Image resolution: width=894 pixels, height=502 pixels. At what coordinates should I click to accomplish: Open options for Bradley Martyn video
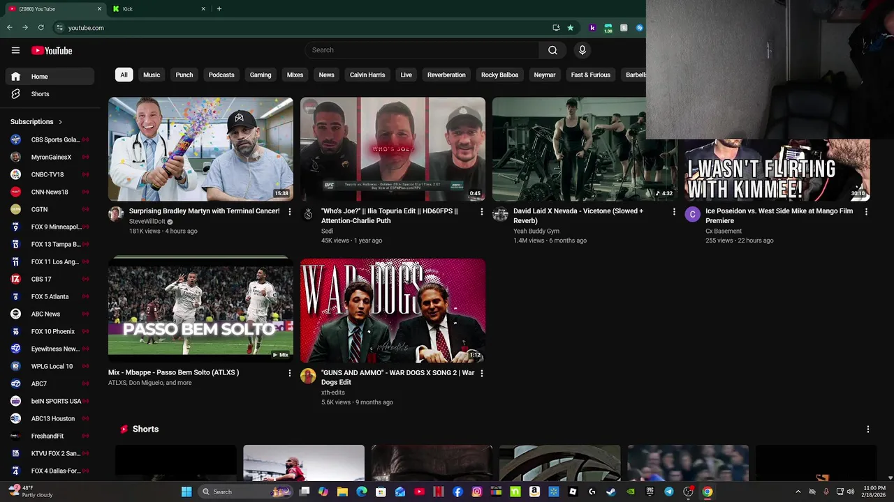pos(290,211)
